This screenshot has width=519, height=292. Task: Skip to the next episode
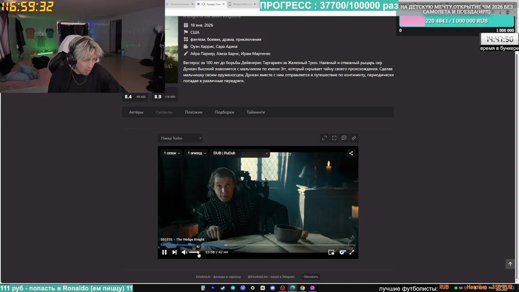tap(174, 252)
